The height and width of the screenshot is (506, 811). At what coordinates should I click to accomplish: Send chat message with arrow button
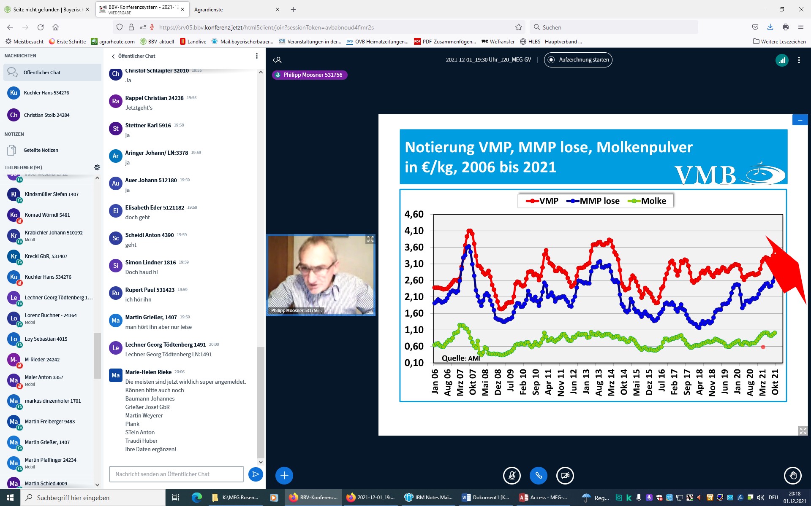(256, 474)
